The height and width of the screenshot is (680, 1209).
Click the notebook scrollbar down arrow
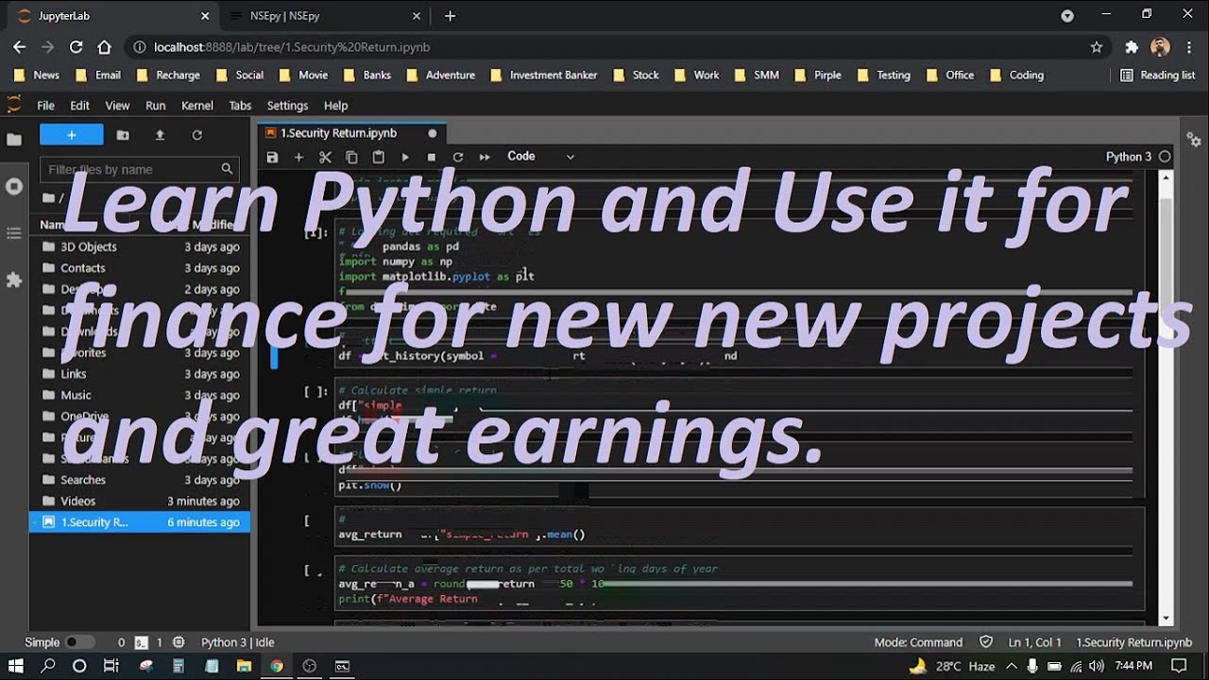1166,619
